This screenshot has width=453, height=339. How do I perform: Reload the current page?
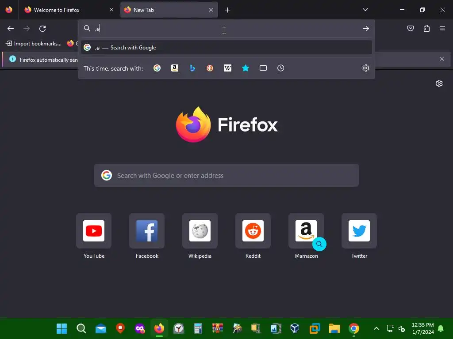[x=42, y=29]
